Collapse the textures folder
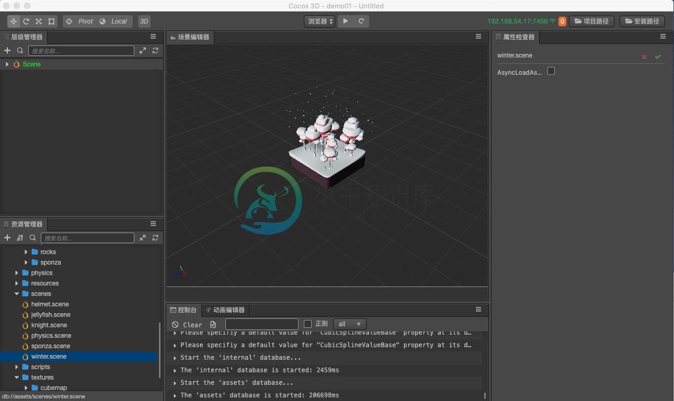 [17, 377]
